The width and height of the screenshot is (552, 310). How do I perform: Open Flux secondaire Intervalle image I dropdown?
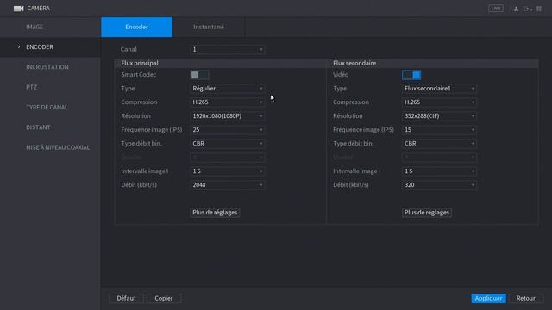pos(439,171)
